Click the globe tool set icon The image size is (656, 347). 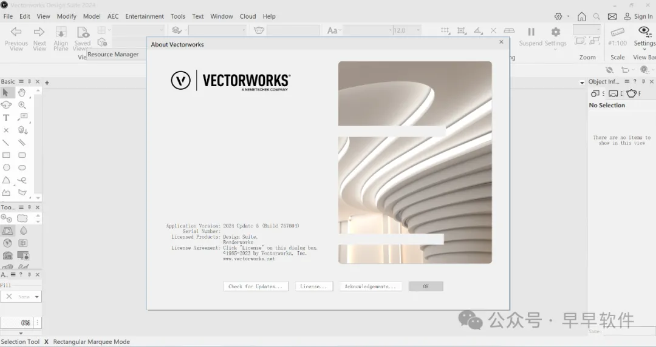(7, 243)
